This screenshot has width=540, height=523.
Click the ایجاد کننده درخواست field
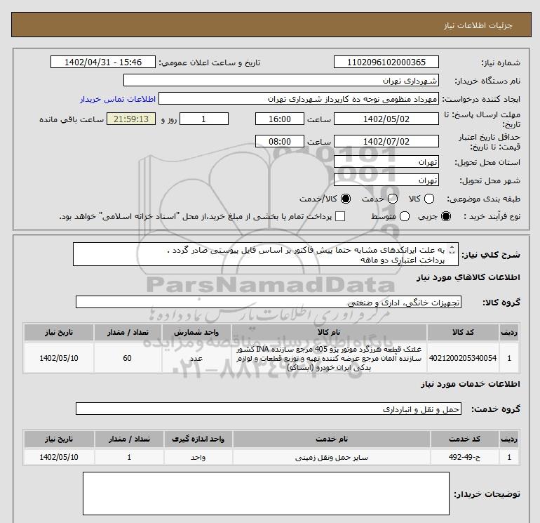(x=299, y=98)
